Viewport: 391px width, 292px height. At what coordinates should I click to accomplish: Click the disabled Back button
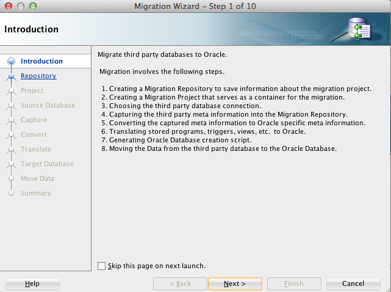coord(180,283)
